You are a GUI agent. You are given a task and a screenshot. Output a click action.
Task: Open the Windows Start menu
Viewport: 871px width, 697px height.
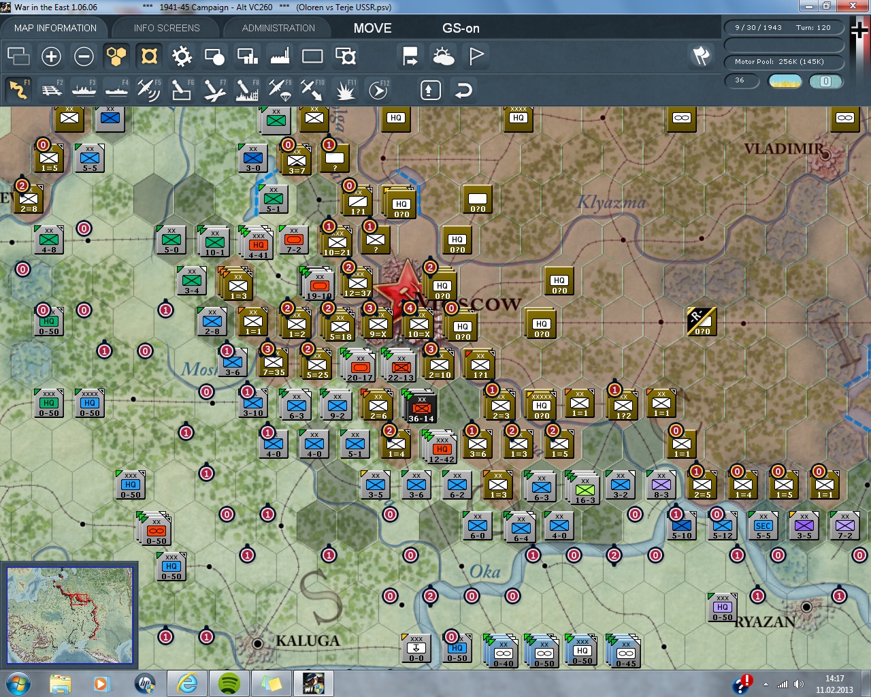pyautogui.click(x=18, y=683)
